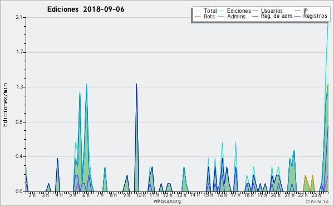Click the '10 h' x-axis label

click(141, 195)
